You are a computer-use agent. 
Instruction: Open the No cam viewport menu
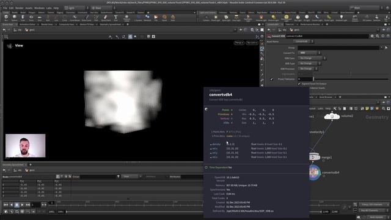[252, 43]
